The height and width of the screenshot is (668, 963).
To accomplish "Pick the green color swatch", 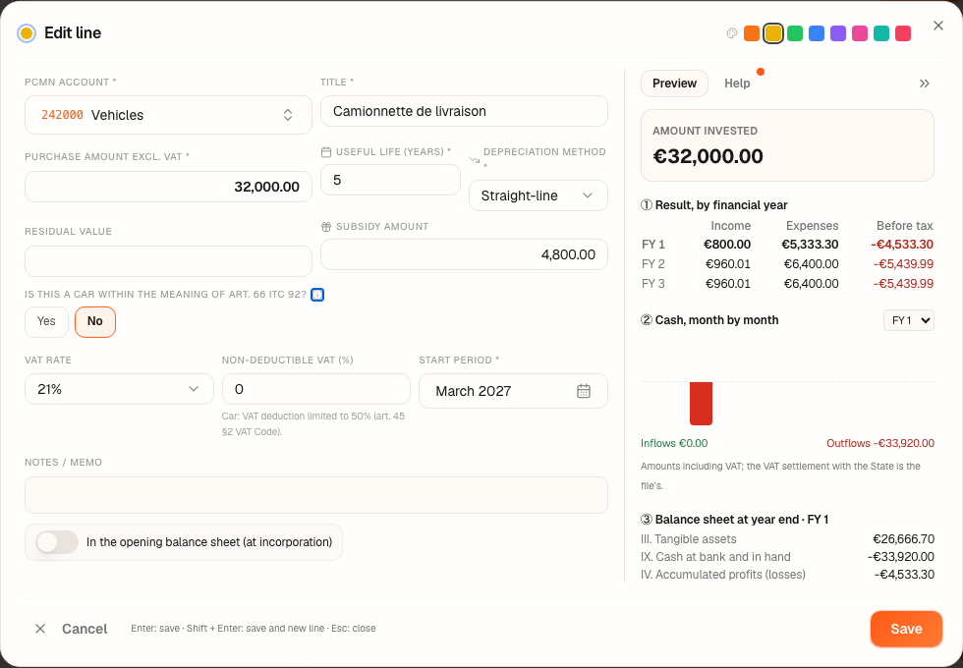I will (x=795, y=33).
